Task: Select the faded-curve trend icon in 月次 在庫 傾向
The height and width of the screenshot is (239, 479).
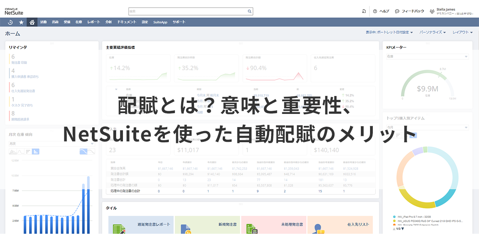Action: (91, 151)
